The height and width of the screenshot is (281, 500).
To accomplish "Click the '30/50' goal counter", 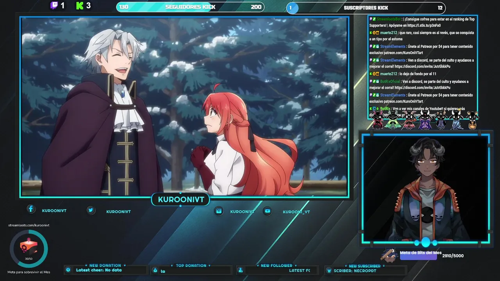I will (29, 259).
